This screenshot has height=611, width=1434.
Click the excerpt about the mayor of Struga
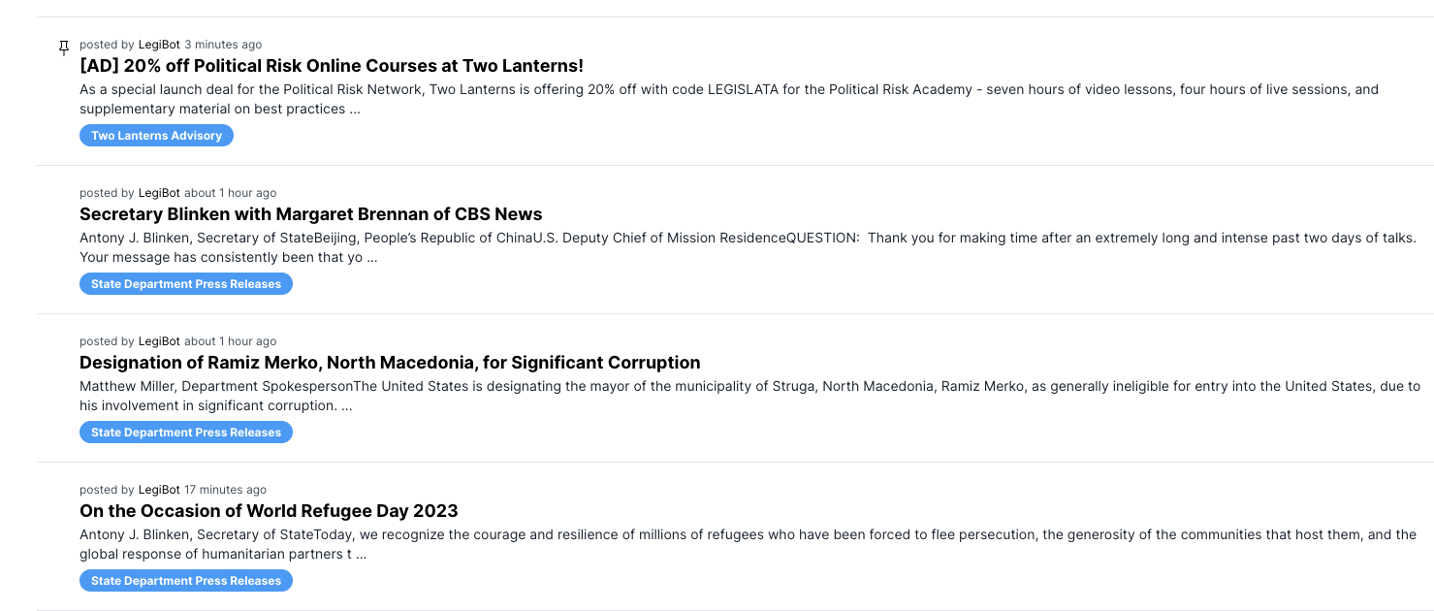(x=749, y=396)
